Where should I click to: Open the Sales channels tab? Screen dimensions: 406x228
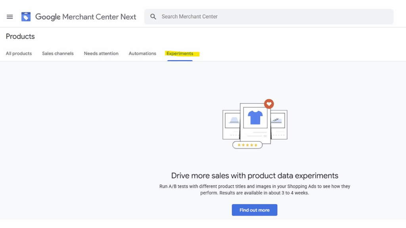point(58,53)
